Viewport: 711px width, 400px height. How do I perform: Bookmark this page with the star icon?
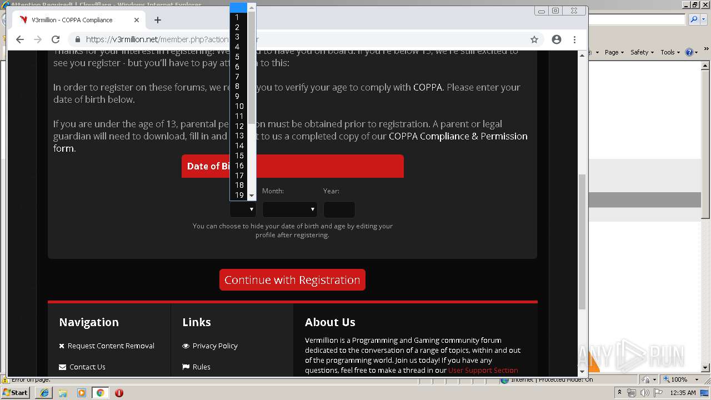[534, 39]
